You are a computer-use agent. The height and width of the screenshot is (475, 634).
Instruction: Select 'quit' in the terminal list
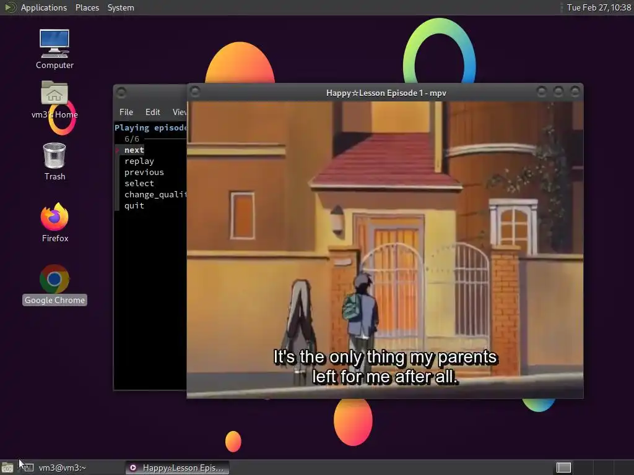pos(134,205)
